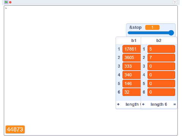
Task: Click the b1 list title
Action: [134, 40]
